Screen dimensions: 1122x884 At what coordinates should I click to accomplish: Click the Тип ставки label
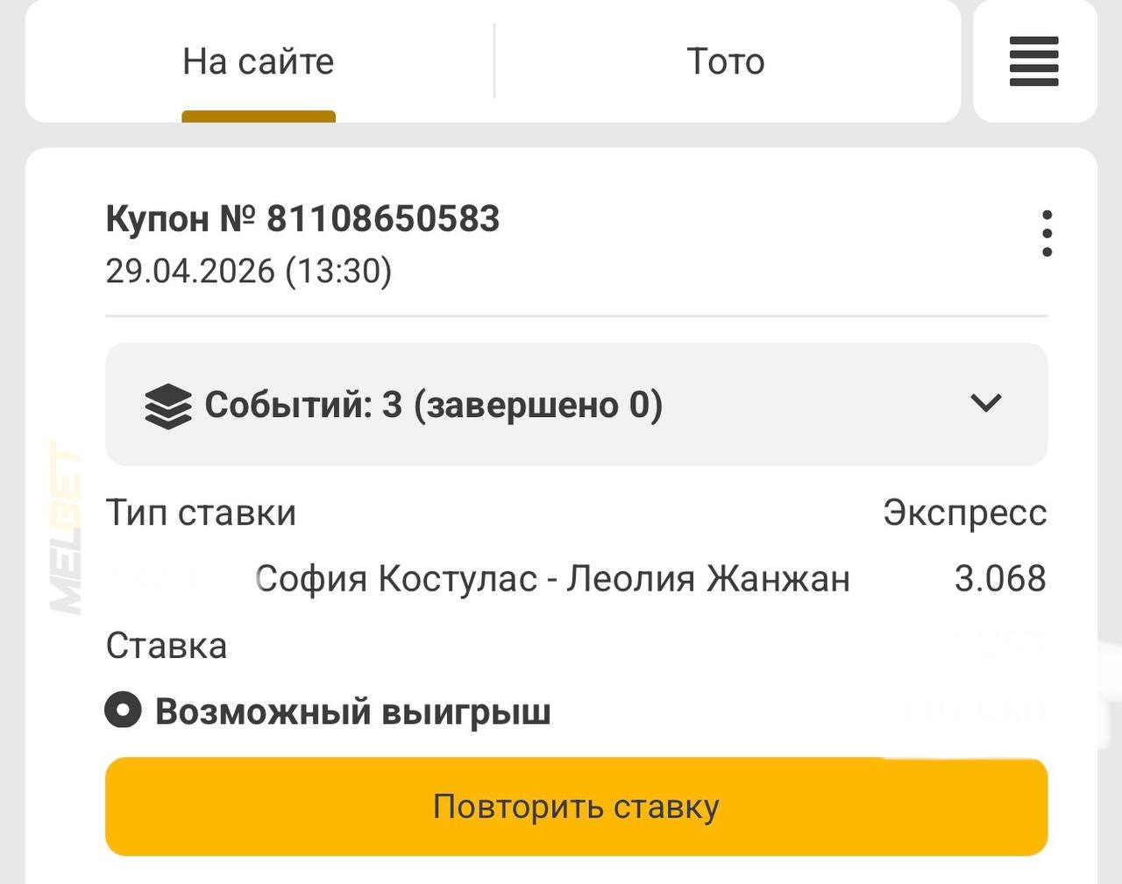click(x=201, y=513)
